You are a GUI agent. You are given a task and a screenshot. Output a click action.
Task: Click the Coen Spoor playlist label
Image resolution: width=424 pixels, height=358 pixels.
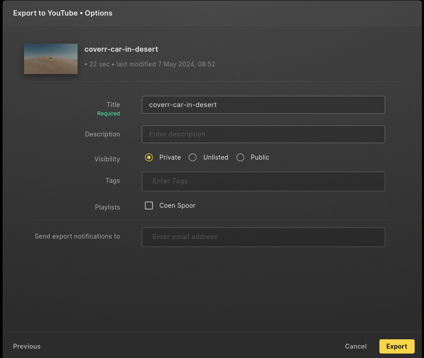coord(177,206)
